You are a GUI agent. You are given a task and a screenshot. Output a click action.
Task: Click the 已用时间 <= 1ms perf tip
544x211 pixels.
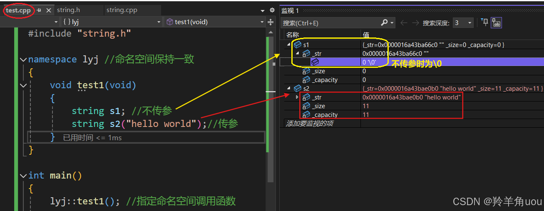[x=92, y=138]
